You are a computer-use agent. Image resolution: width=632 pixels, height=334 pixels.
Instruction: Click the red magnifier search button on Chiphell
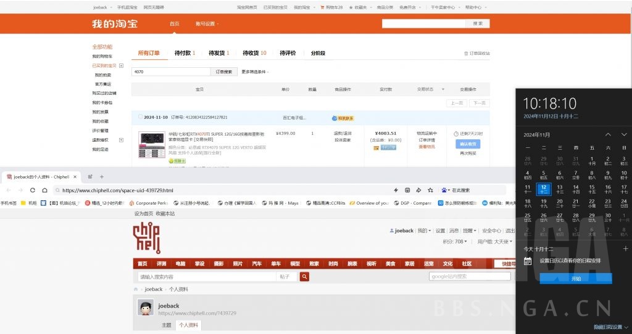tap(304, 277)
